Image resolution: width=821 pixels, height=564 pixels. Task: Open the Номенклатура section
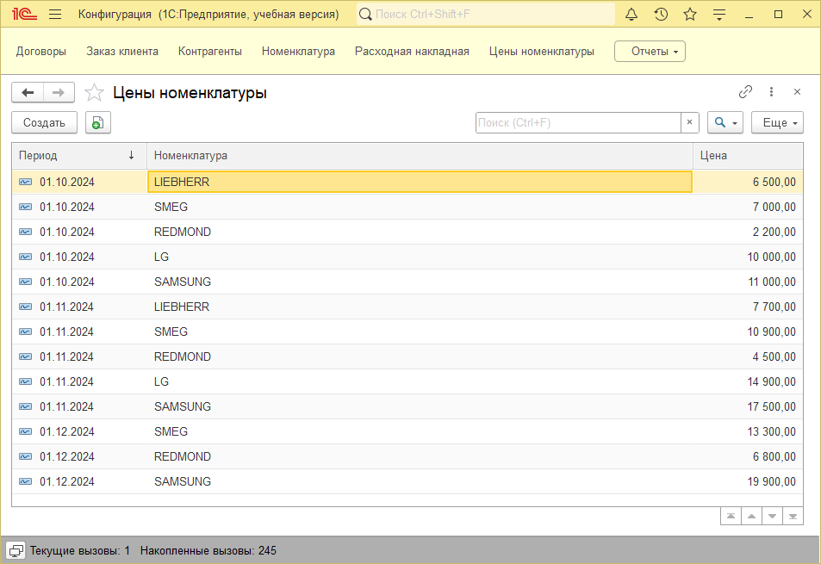pos(298,52)
